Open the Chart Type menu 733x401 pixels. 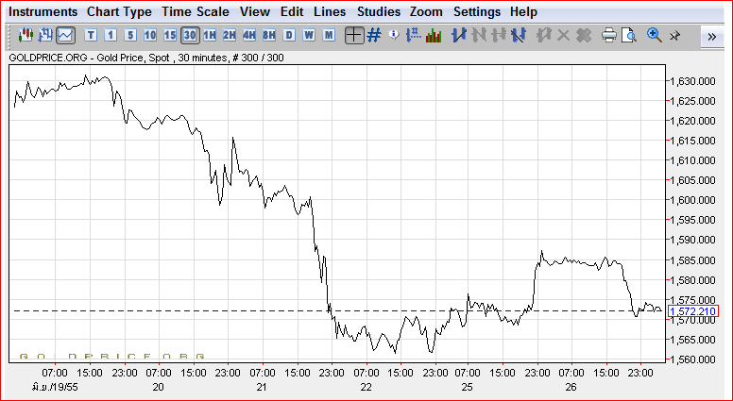coord(119,11)
